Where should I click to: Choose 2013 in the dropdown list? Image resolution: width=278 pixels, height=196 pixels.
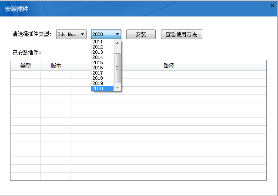click(x=98, y=52)
